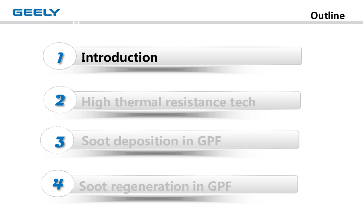The image size is (363, 204).
Task: Click the shadow bar beneath Soot deposition
Action: point(154,154)
